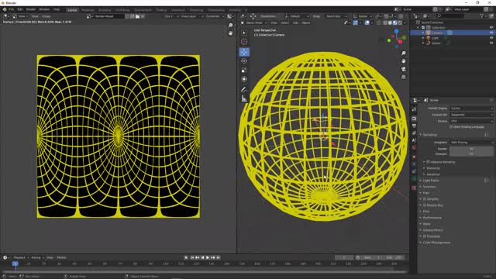Toggle perspective/orthographic grid icon in viewport

point(403,77)
